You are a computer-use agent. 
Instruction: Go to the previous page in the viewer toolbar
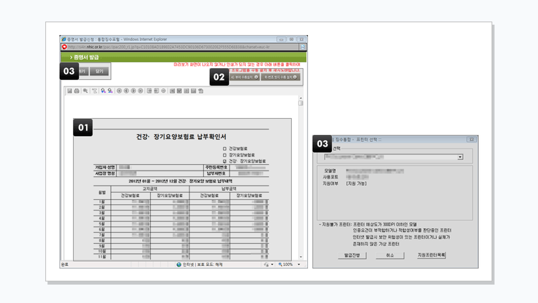point(126,91)
